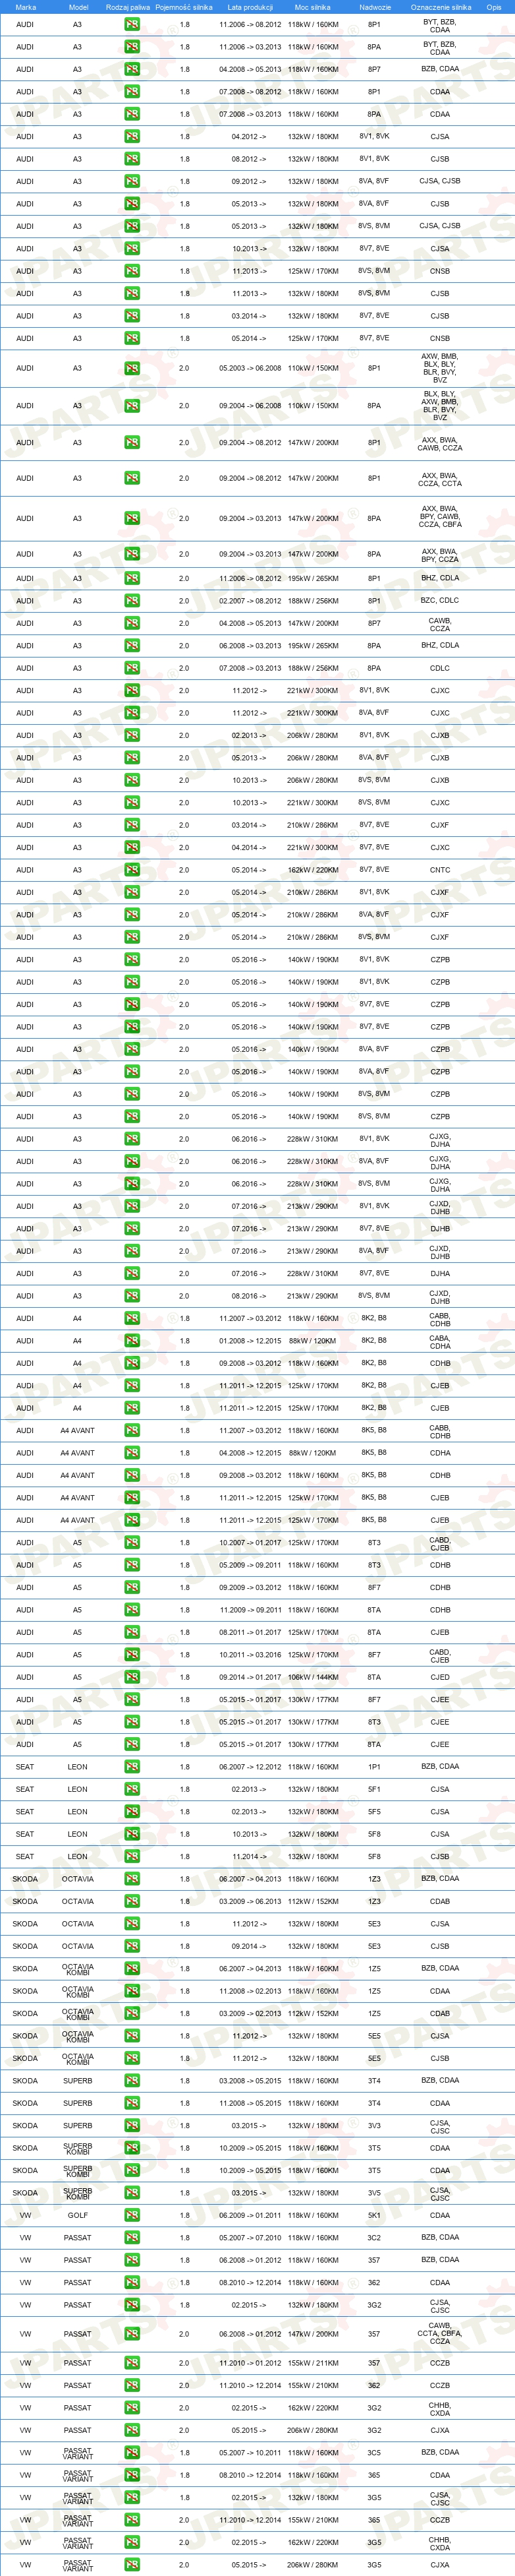Click the "Rodzaj paliwa" column header

click(128, 7)
